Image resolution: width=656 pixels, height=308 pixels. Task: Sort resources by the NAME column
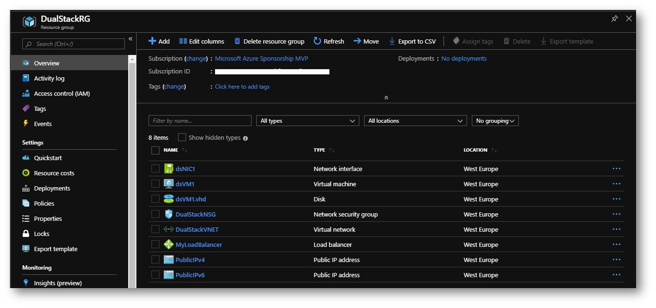pos(176,150)
